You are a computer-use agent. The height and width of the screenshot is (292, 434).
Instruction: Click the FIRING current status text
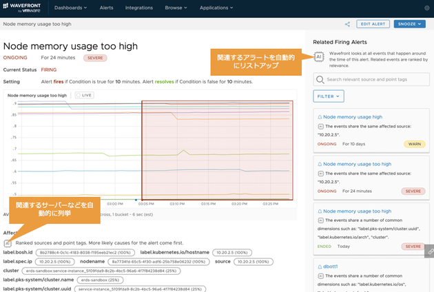(x=49, y=70)
